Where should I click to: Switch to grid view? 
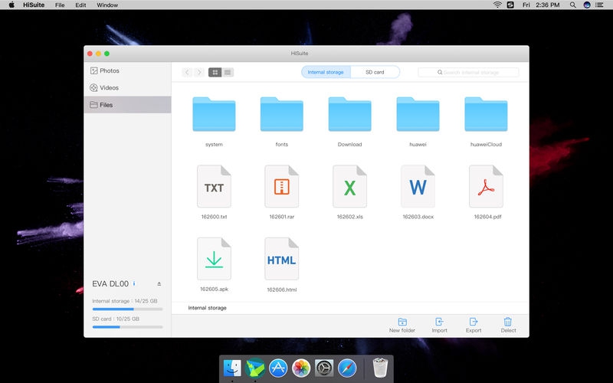pyautogui.click(x=215, y=72)
